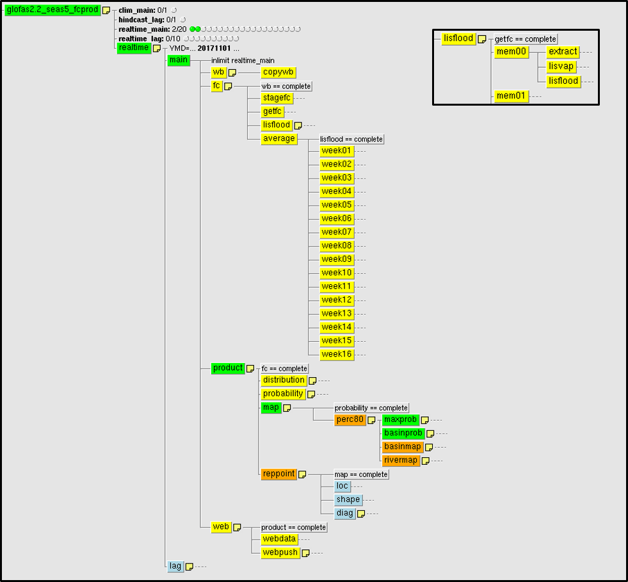Click the note icon beside the lag node
Image resolution: width=628 pixels, height=582 pixels.
tap(189, 567)
